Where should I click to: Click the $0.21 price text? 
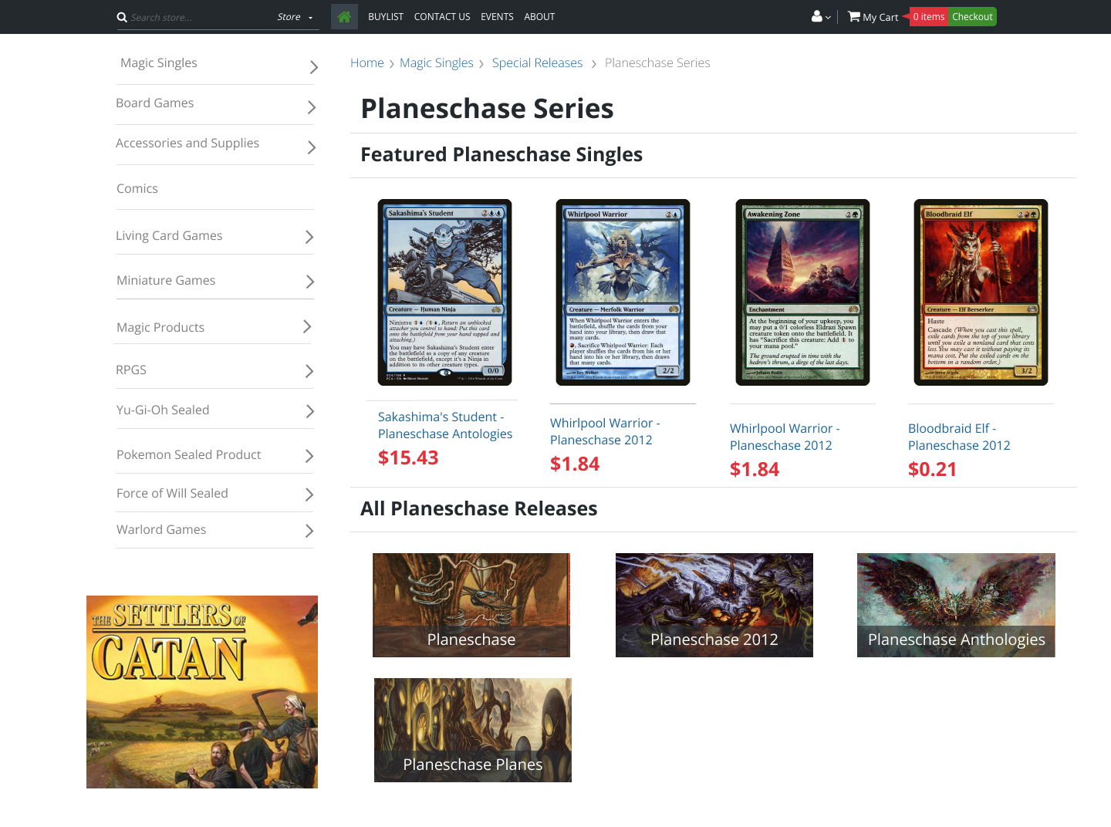coord(932,470)
